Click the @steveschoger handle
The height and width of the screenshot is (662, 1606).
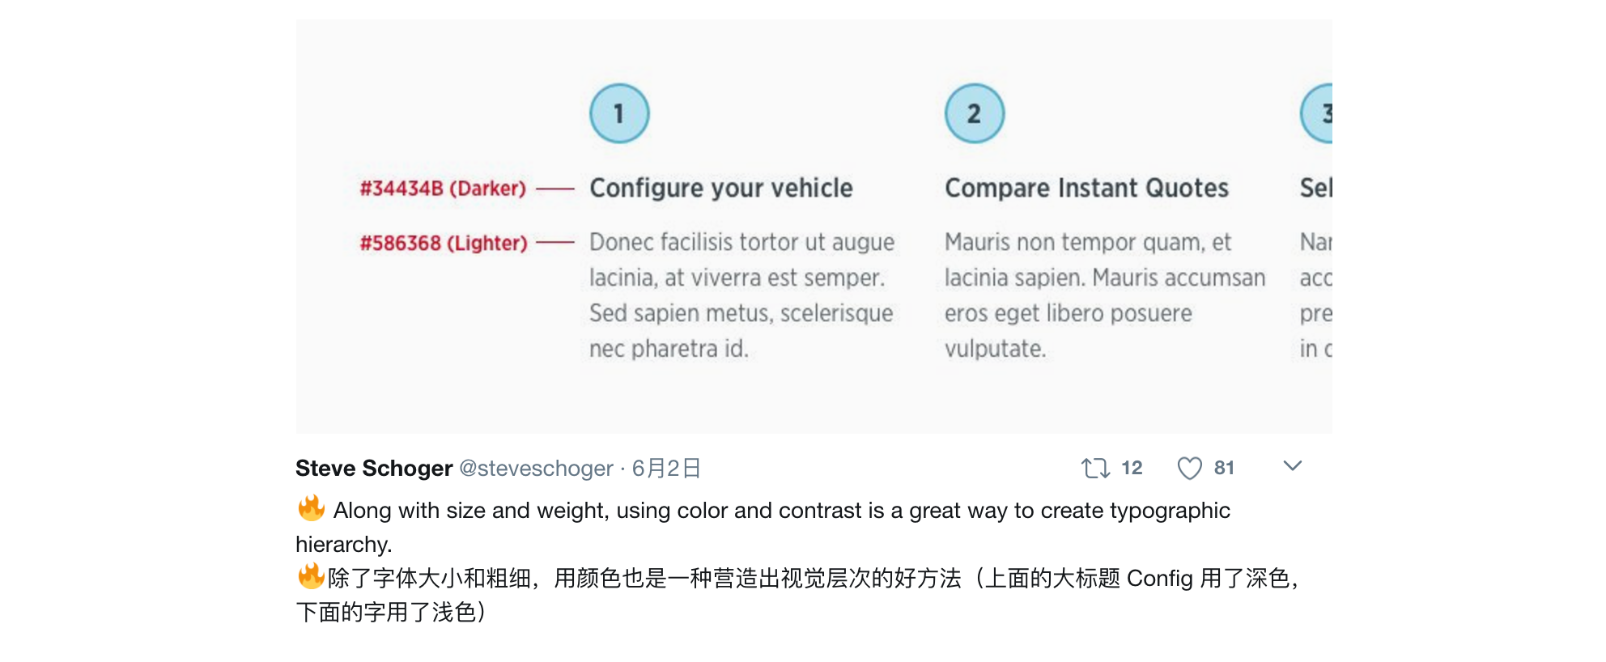pyautogui.click(x=536, y=468)
